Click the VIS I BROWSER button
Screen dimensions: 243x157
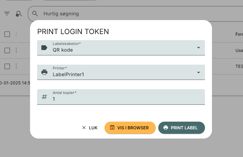130,128
